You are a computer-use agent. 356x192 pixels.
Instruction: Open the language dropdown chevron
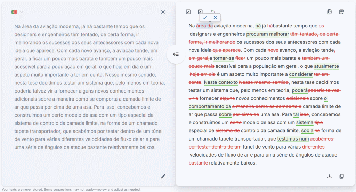point(22,12)
